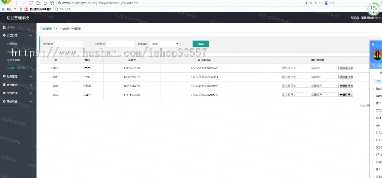The image size is (382, 178).
Task: Open the 127.0.0.1 bookmark
Action: point(63,9)
